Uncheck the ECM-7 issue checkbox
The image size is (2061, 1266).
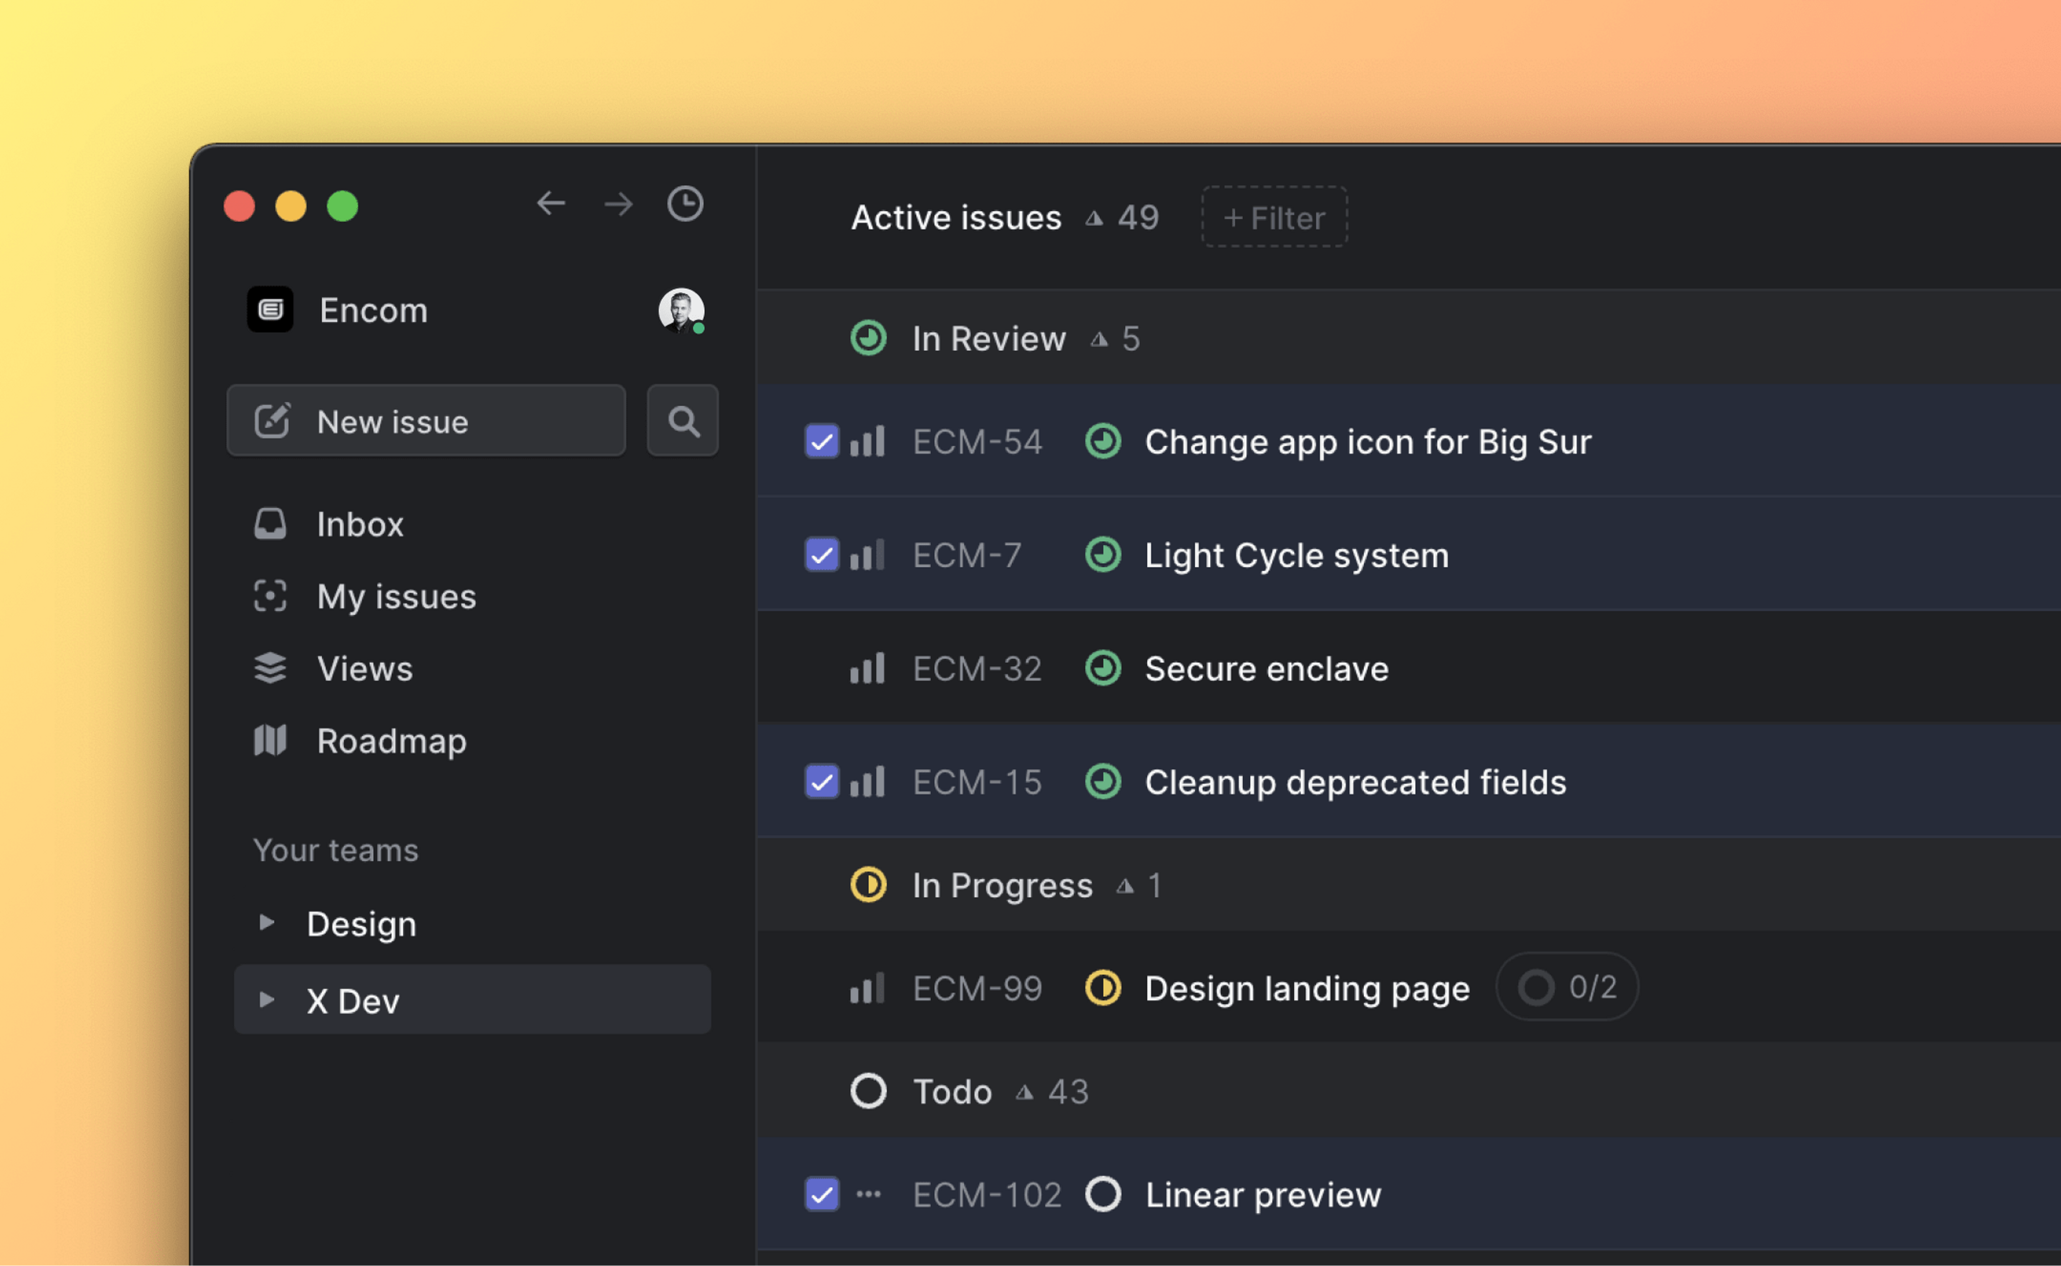[x=822, y=555]
